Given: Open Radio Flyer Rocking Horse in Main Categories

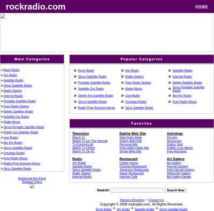Looking at the screenshot, I should (x=22, y=163).
